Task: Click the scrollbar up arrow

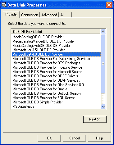Action: (x=103, y=31)
